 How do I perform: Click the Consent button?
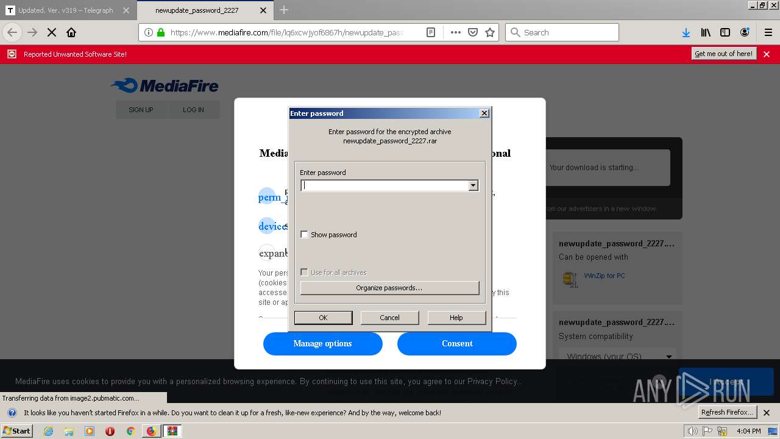(457, 344)
